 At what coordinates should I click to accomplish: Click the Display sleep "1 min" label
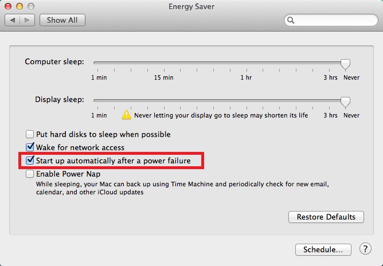(x=99, y=115)
